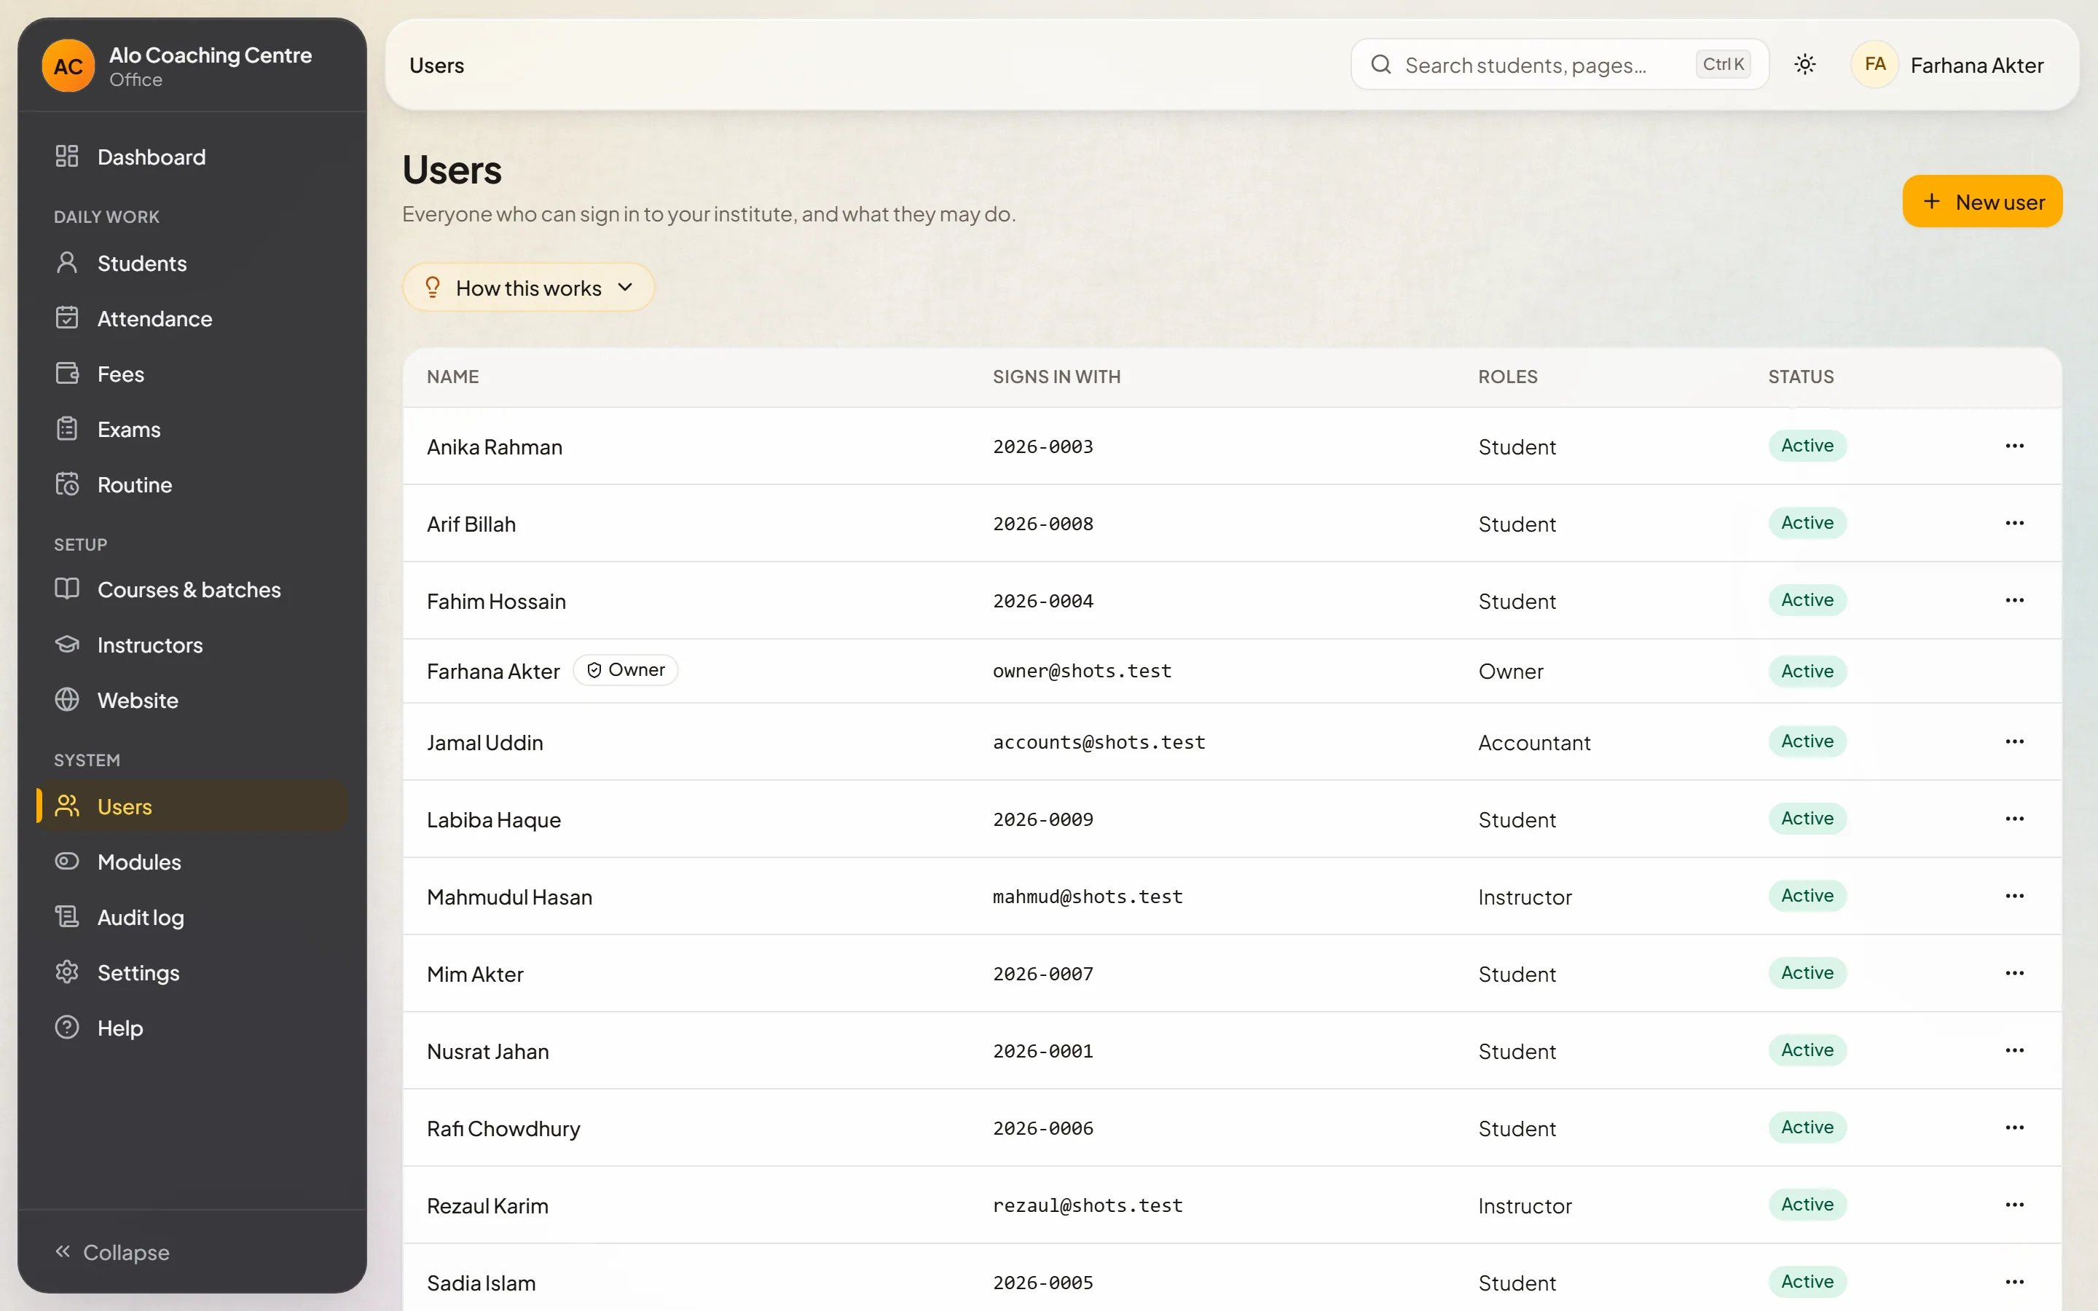Viewport: 2098px width, 1311px height.
Task: Click the New user button
Action: pyautogui.click(x=1982, y=201)
